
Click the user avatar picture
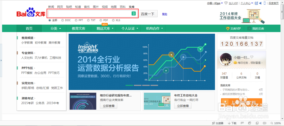[x=225, y=60]
